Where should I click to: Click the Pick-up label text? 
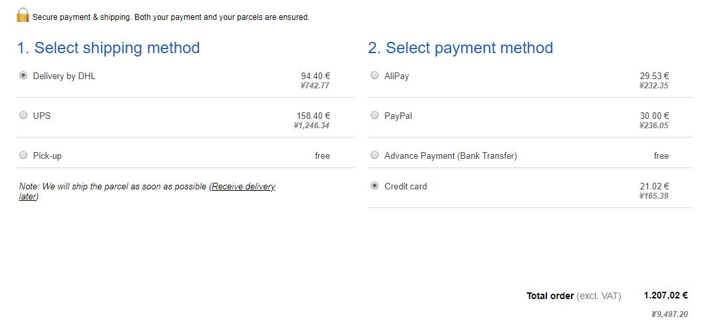pos(47,156)
